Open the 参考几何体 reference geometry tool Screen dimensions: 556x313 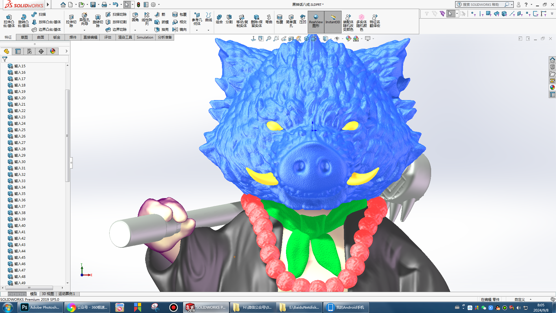click(x=197, y=19)
